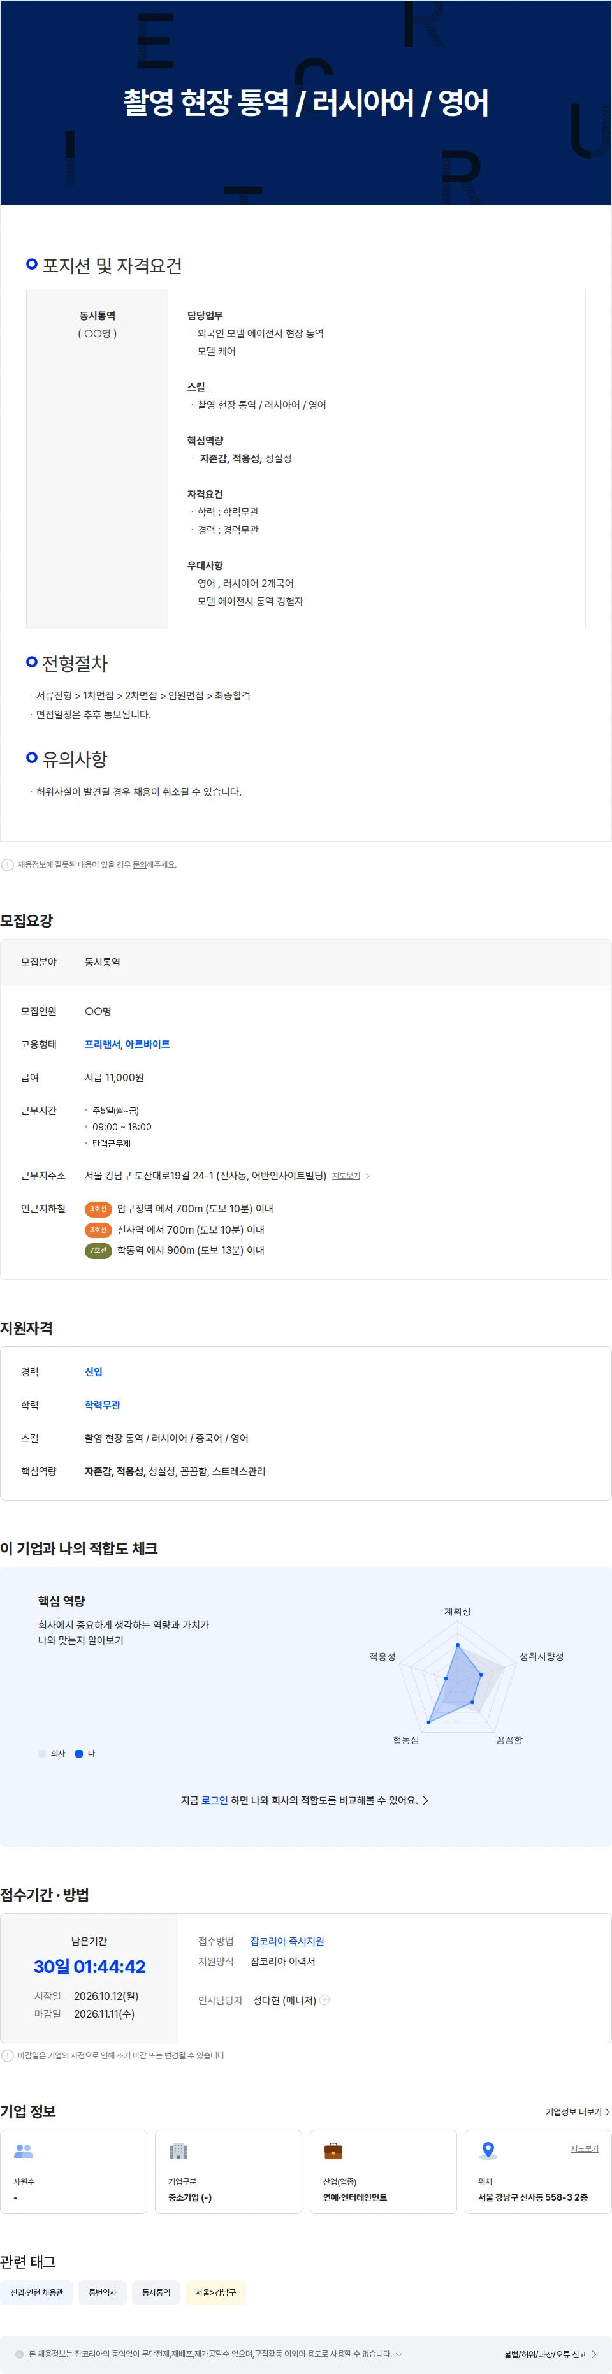
Task: Click the 학력무관 education requirement
Action: point(102,1406)
